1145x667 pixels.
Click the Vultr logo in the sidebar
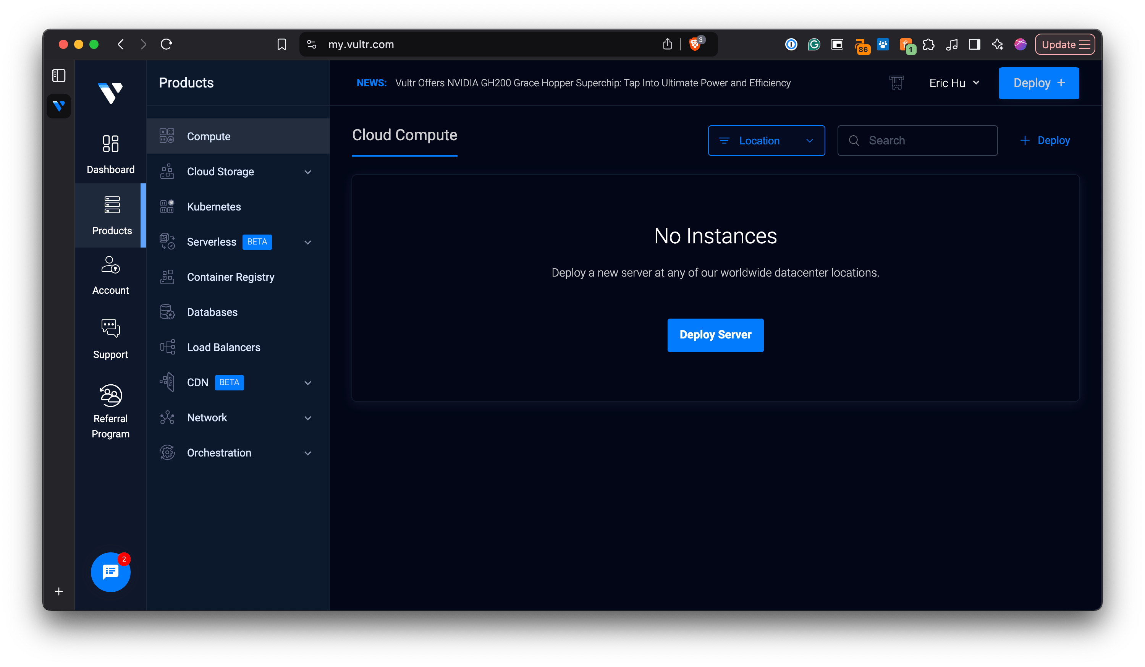coord(110,93)
